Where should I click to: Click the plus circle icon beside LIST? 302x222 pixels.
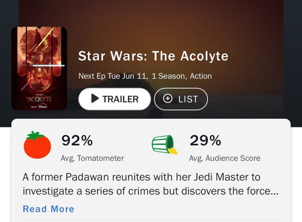[x=168, y=99]
